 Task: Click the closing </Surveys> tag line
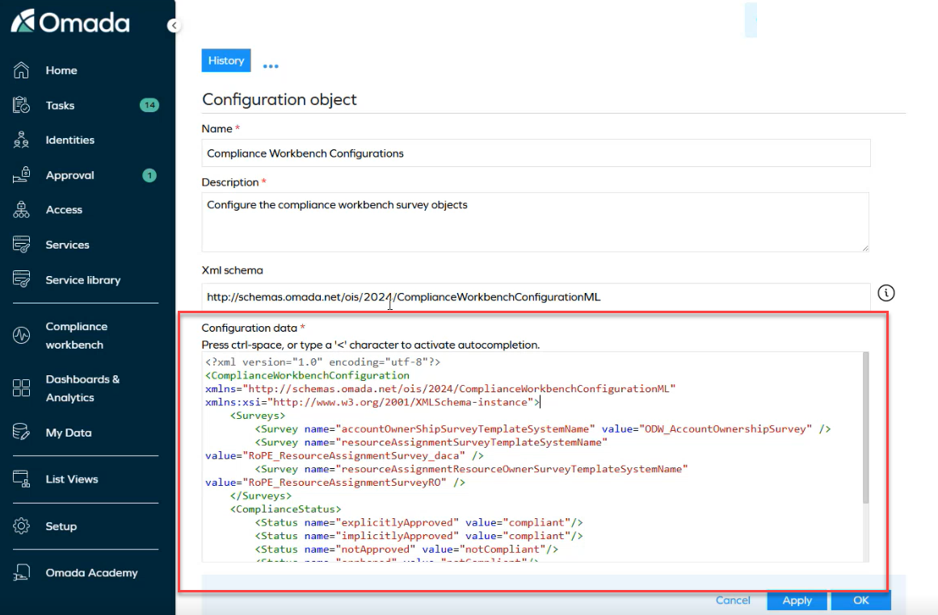(261, 496)
